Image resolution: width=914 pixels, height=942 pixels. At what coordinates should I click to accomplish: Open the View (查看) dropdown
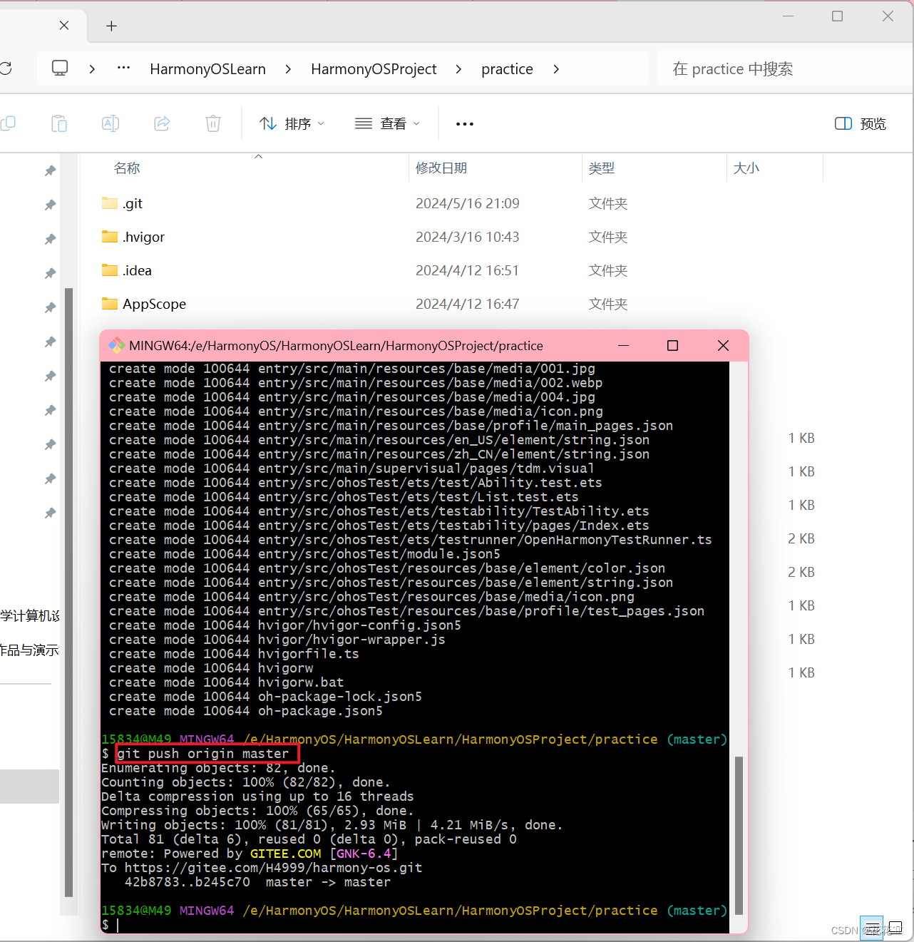(x=388, y=123)
